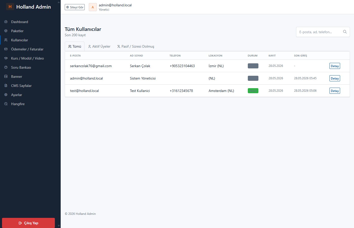Viewport: 354px width, 228px height.
Task: Open the Ayarlar settings page
Action: pyautogui.click(x=30, y=95)
